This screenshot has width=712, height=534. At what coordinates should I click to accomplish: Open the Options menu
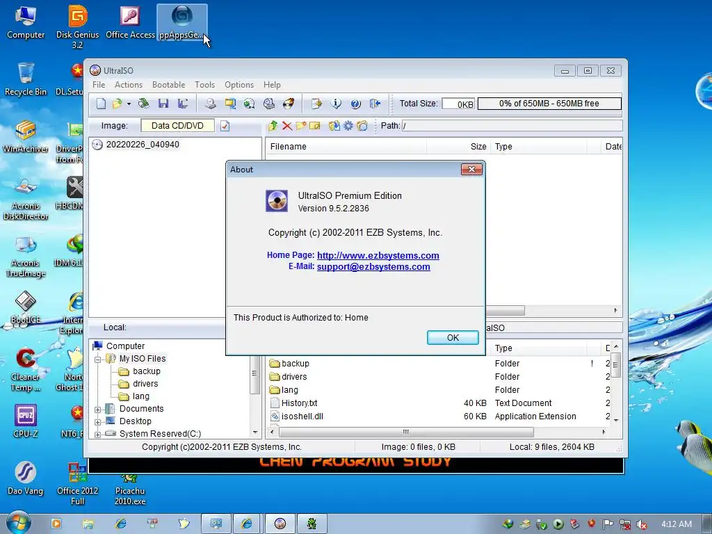tap(239, 85)
